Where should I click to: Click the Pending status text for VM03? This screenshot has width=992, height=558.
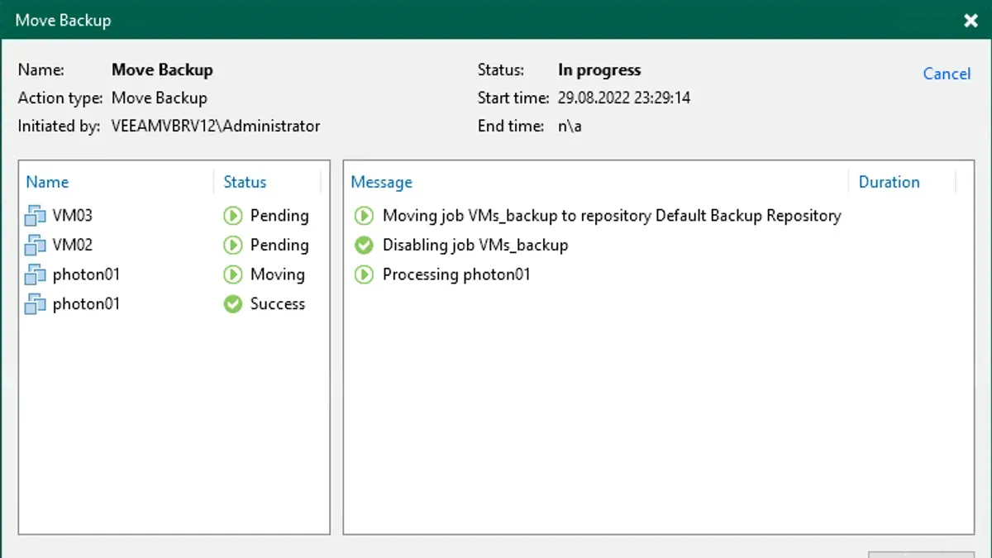279,216
